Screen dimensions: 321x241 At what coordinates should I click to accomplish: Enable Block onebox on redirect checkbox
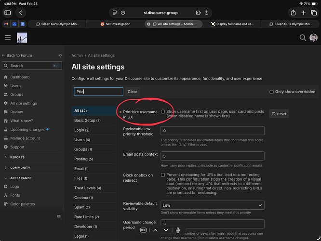[x=163, y=175]
